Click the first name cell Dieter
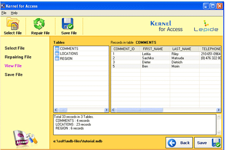The height and width of the screenshot is (150, 226). coord(146,62)
